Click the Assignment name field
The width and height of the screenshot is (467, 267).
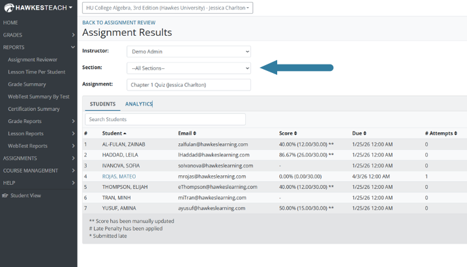189,85
